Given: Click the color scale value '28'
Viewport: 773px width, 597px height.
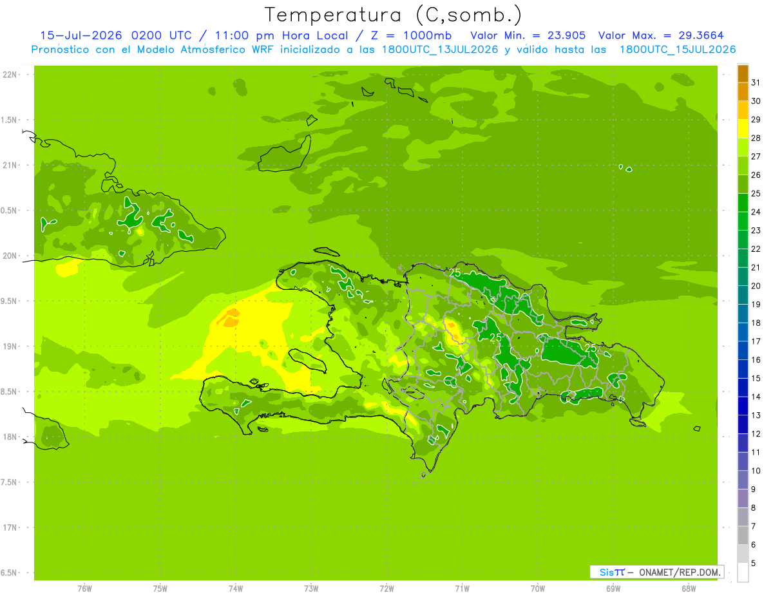Looking at the screenshot, I should tap(756, 138).
